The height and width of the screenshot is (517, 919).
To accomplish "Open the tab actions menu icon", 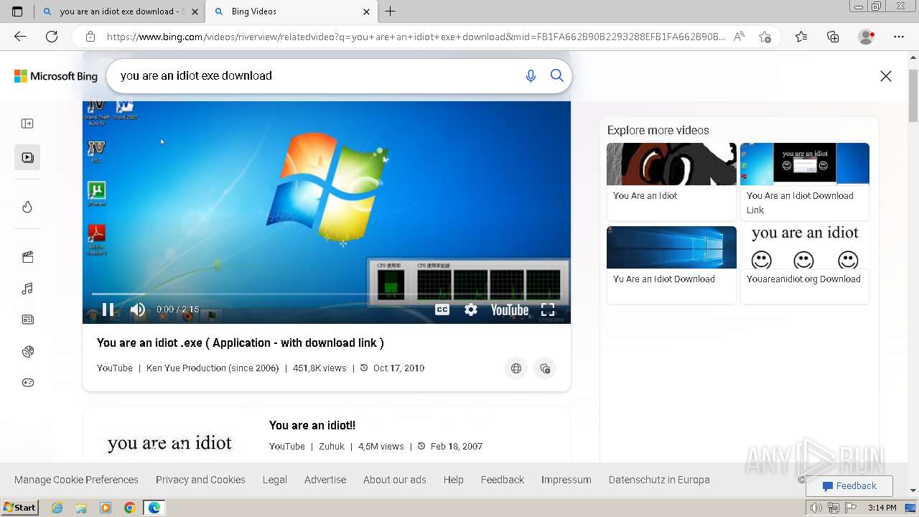I will click(x=17, y=11).
